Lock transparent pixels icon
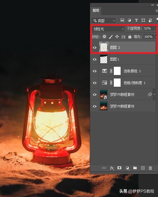 point(104,37)
